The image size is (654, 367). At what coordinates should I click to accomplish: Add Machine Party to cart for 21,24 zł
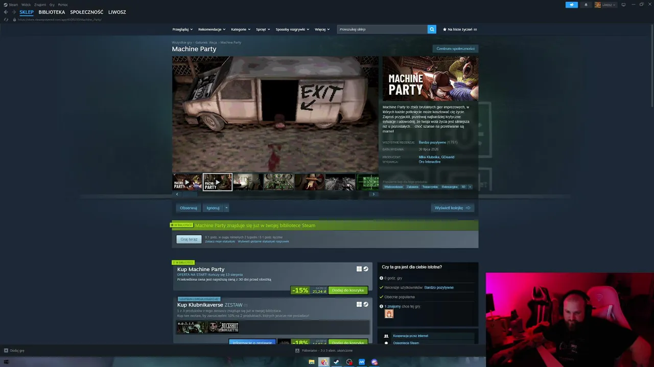[x=348, y=291]
